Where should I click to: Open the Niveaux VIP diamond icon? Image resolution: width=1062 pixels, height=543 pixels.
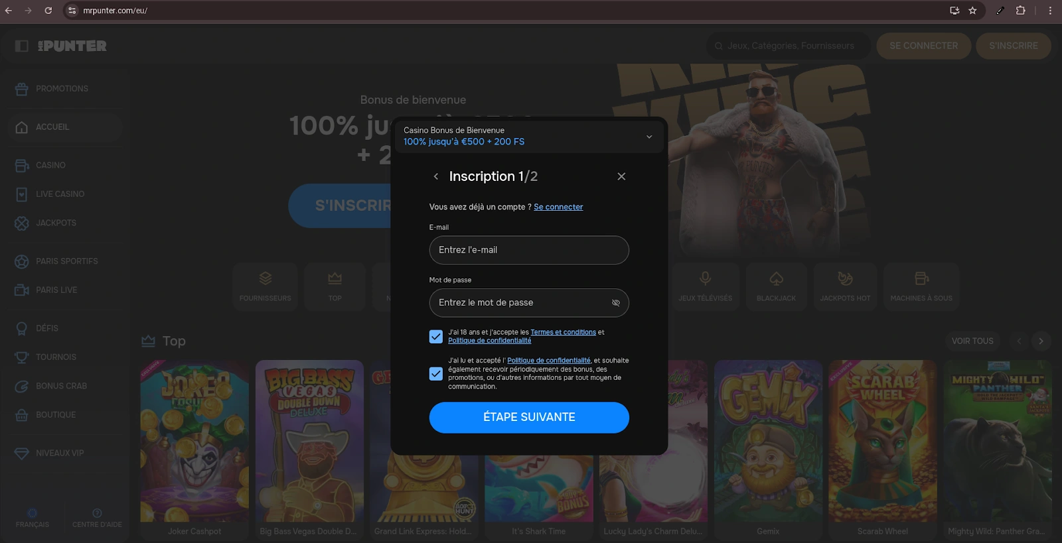(22, 453)
